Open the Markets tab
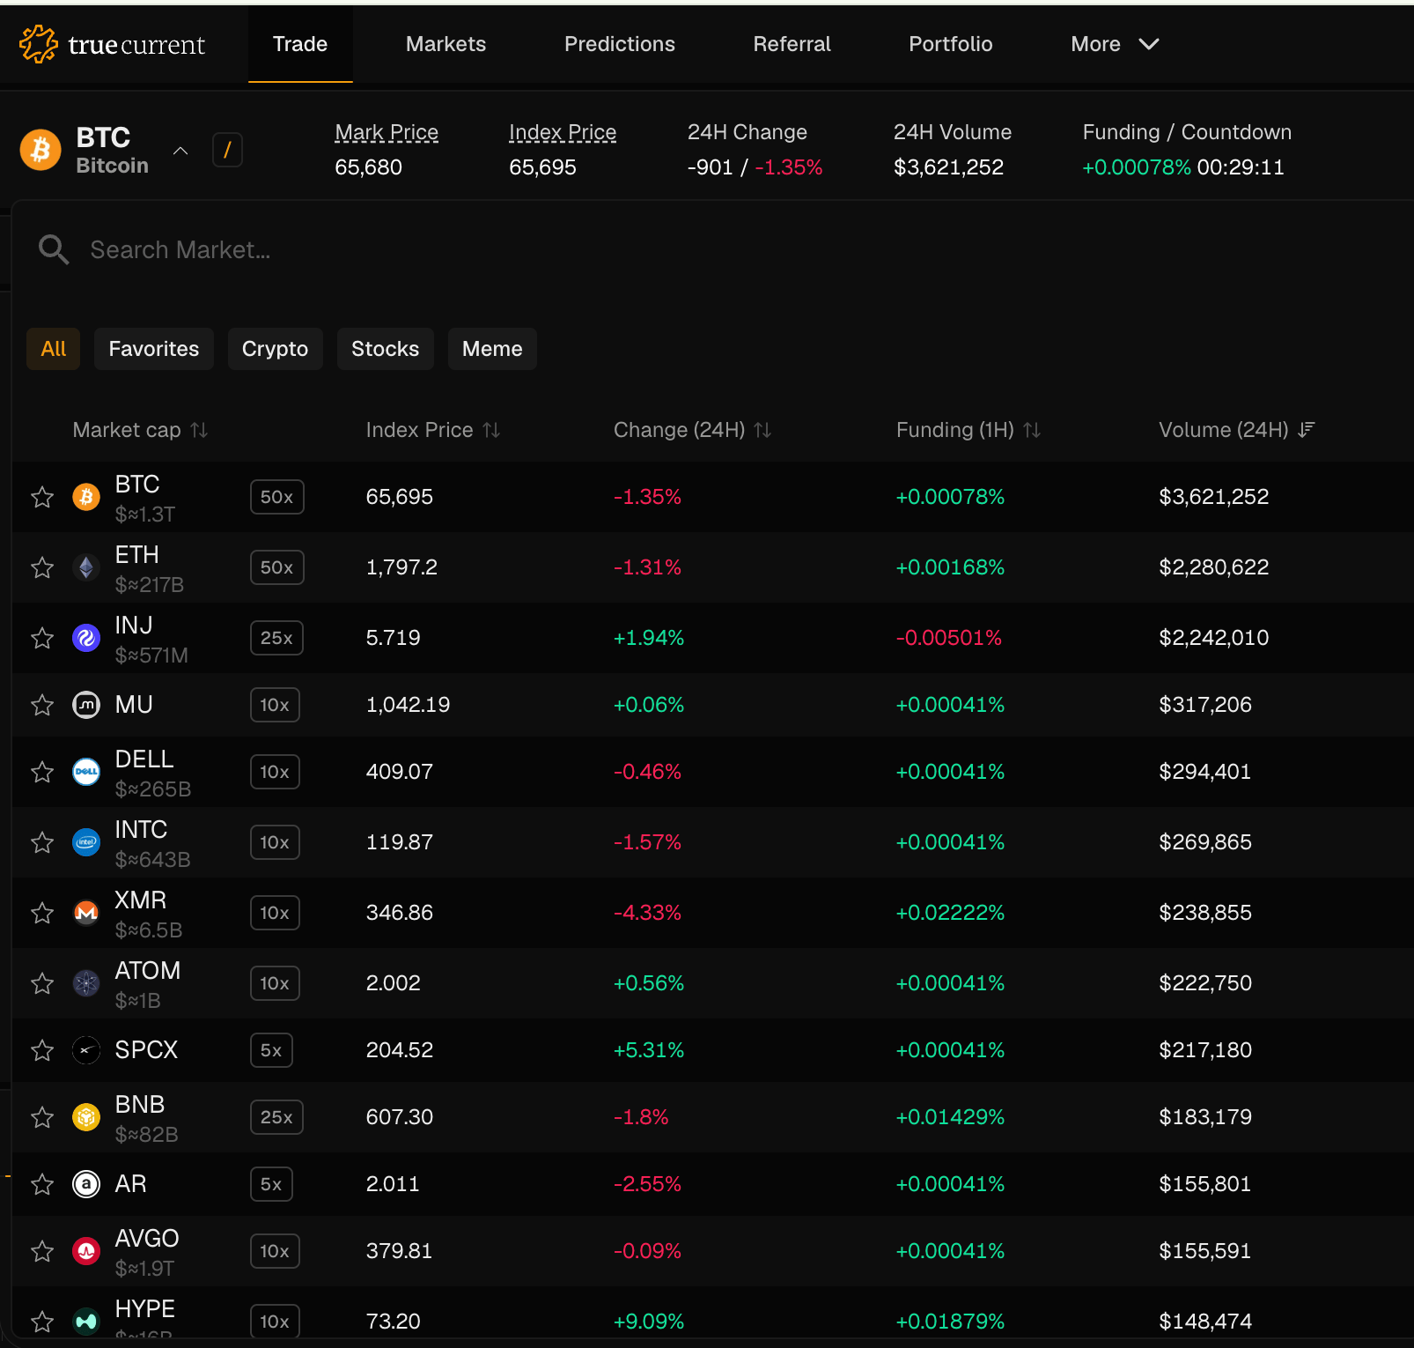 point(446,44)
